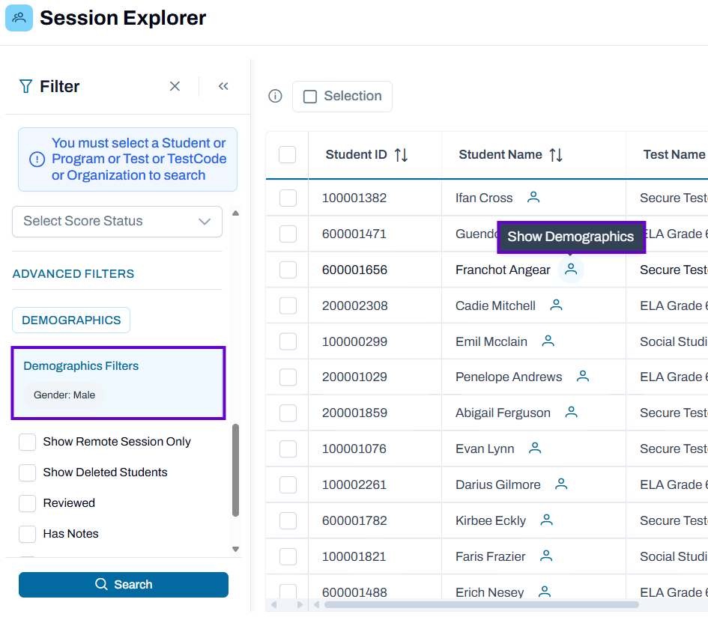Check the Has Notes filter

(27, 534)
